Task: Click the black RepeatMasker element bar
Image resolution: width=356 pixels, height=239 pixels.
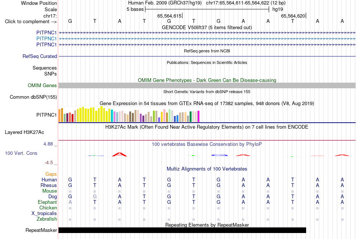Action: (182, 230)
